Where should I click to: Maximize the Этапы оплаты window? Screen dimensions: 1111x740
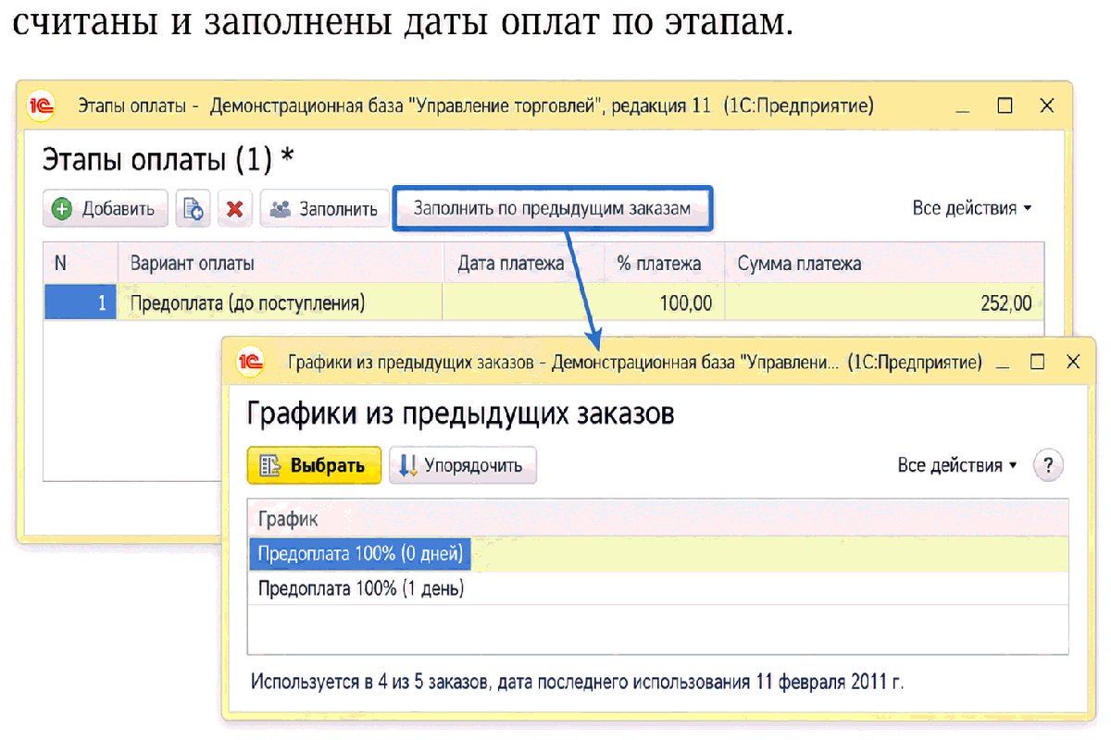tap(1005, 105)
